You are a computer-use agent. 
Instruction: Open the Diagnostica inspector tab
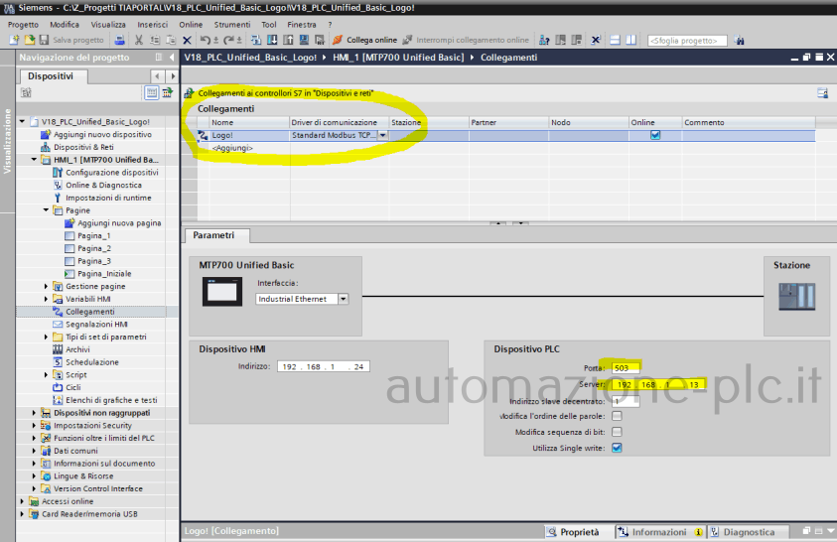click(x=749, y=532)
